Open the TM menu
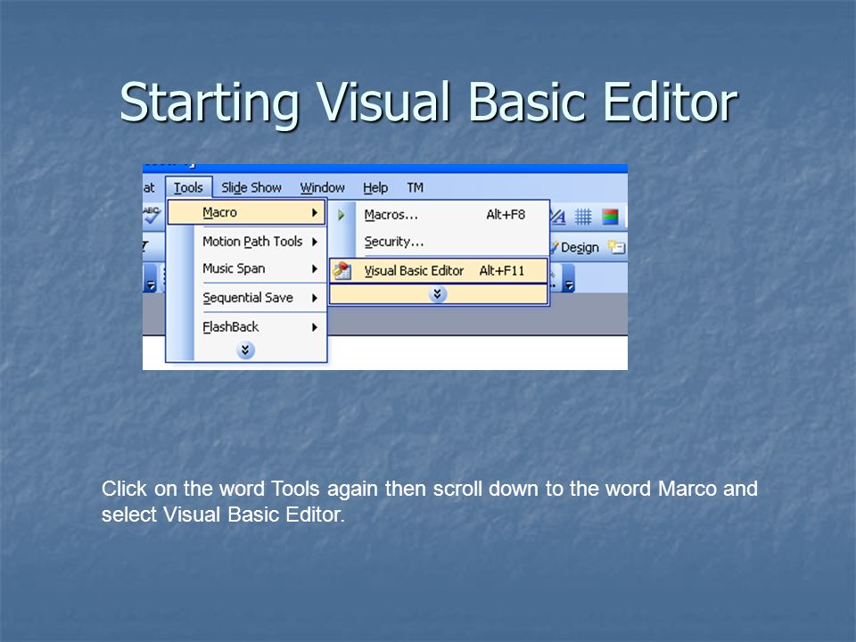Screen dimensions: 856x642 tap(415, 188)
